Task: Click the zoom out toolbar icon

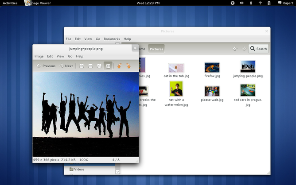Action: tap(90, 66)
